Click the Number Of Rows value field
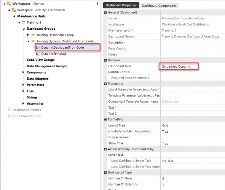This screenshot has width=225, height=190. coord(193,178)
